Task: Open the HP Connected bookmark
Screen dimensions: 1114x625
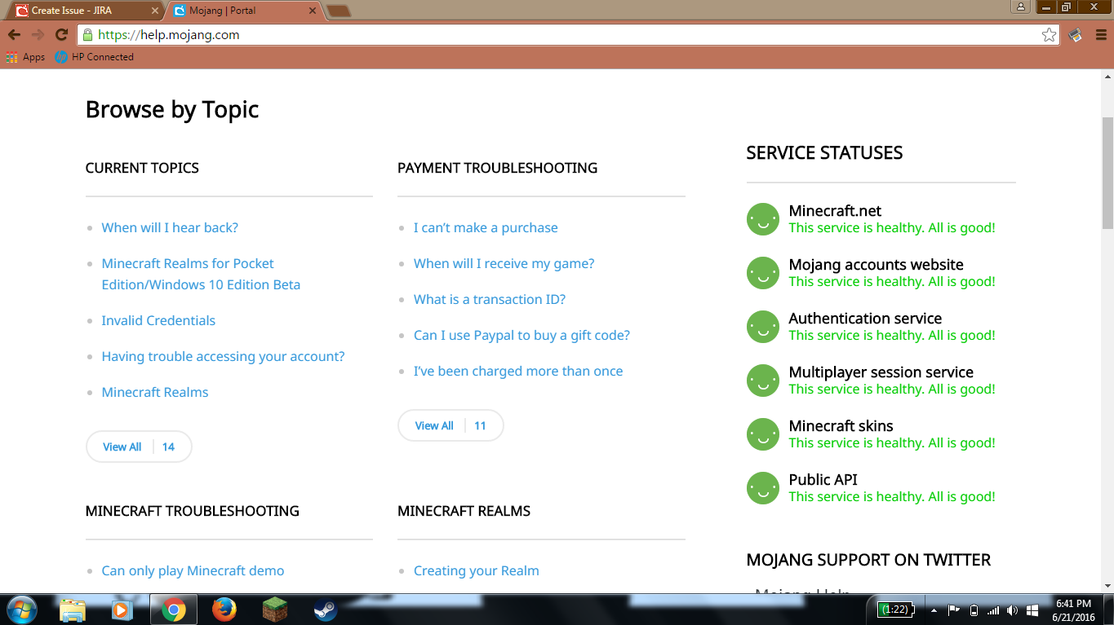Action: point(94,57)
